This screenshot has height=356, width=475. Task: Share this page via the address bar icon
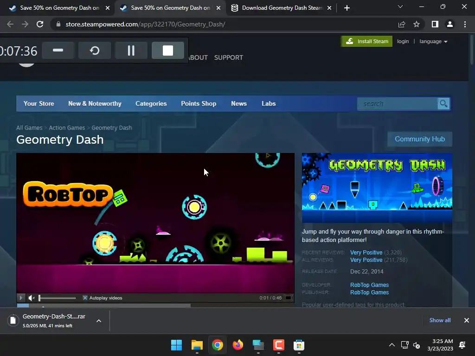pos(402,24)
